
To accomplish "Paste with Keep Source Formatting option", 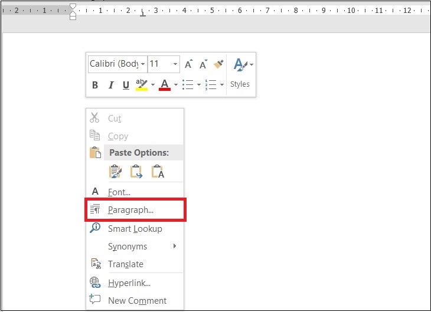I will tap(115, 172).
